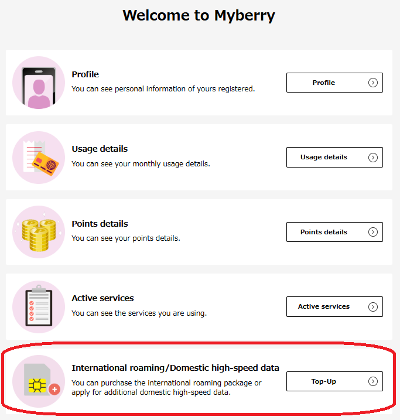
Task: Click the Points details section heading
Action: 100,224
